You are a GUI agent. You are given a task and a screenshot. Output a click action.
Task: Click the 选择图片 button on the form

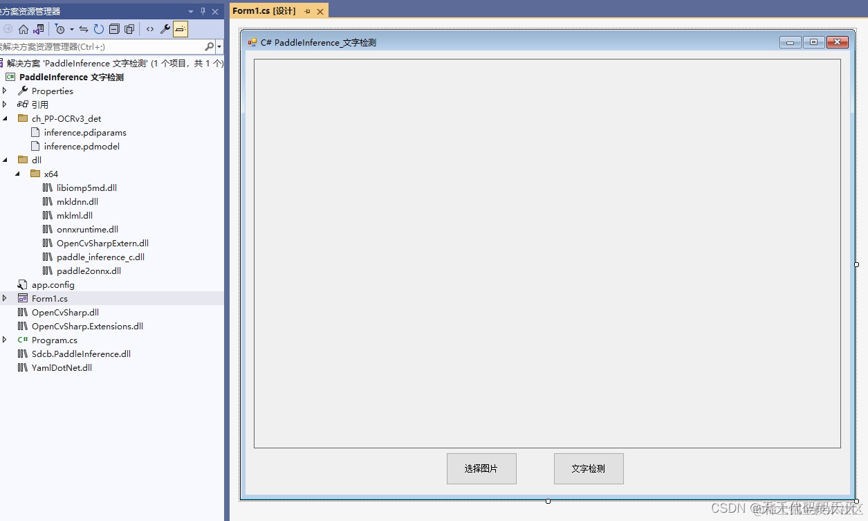click(x=481, y=468)
